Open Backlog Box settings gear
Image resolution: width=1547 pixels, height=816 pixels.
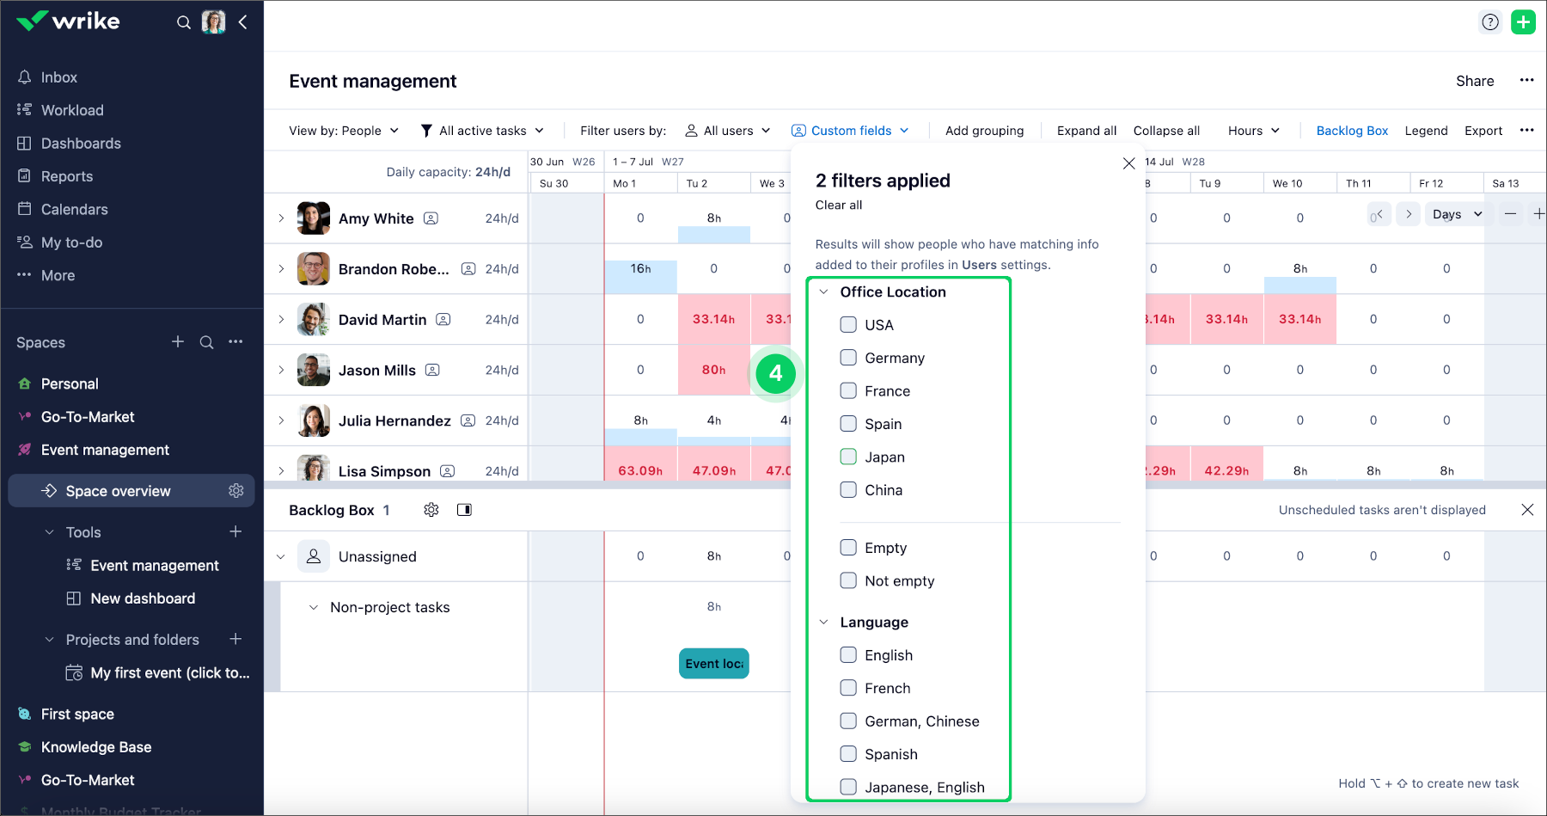tap(431, 510)
